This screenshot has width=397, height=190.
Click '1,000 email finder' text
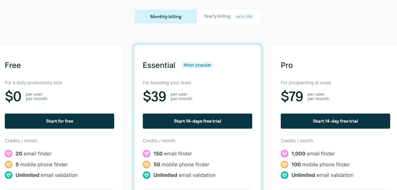pos(313,154)
